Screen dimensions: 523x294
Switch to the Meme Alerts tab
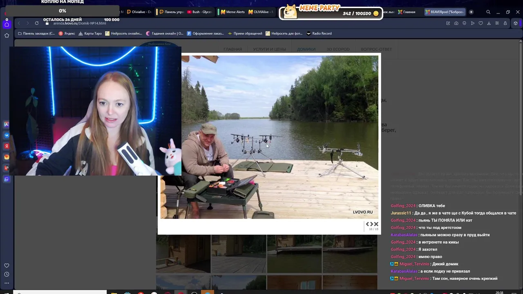[233, 12]
